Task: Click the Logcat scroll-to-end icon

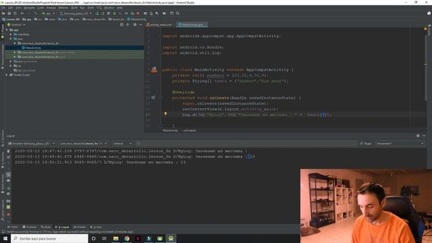Action: tap(8, 157)
